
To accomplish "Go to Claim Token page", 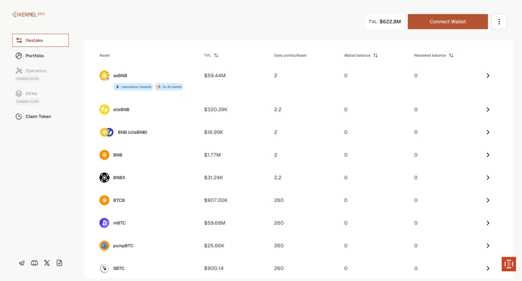I will [38, 116].
